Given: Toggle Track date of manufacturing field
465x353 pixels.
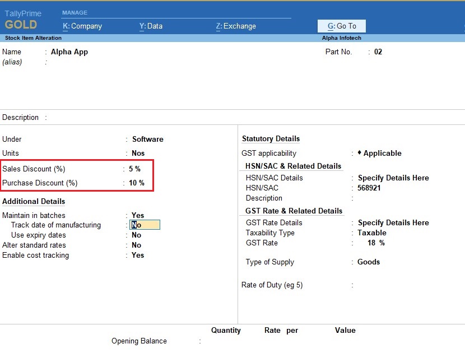Looking at the screenshot, I should tap(145, 225).
